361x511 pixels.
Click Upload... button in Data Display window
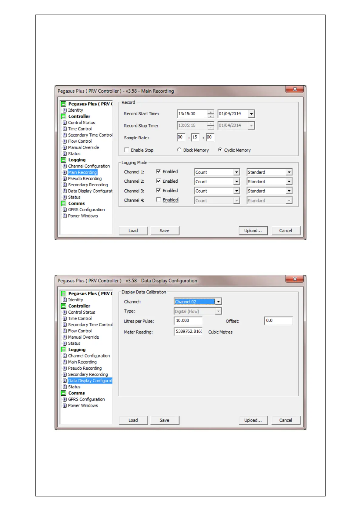point(253,420)
